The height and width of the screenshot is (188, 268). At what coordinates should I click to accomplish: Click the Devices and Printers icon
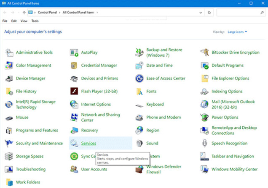[74, 78]
